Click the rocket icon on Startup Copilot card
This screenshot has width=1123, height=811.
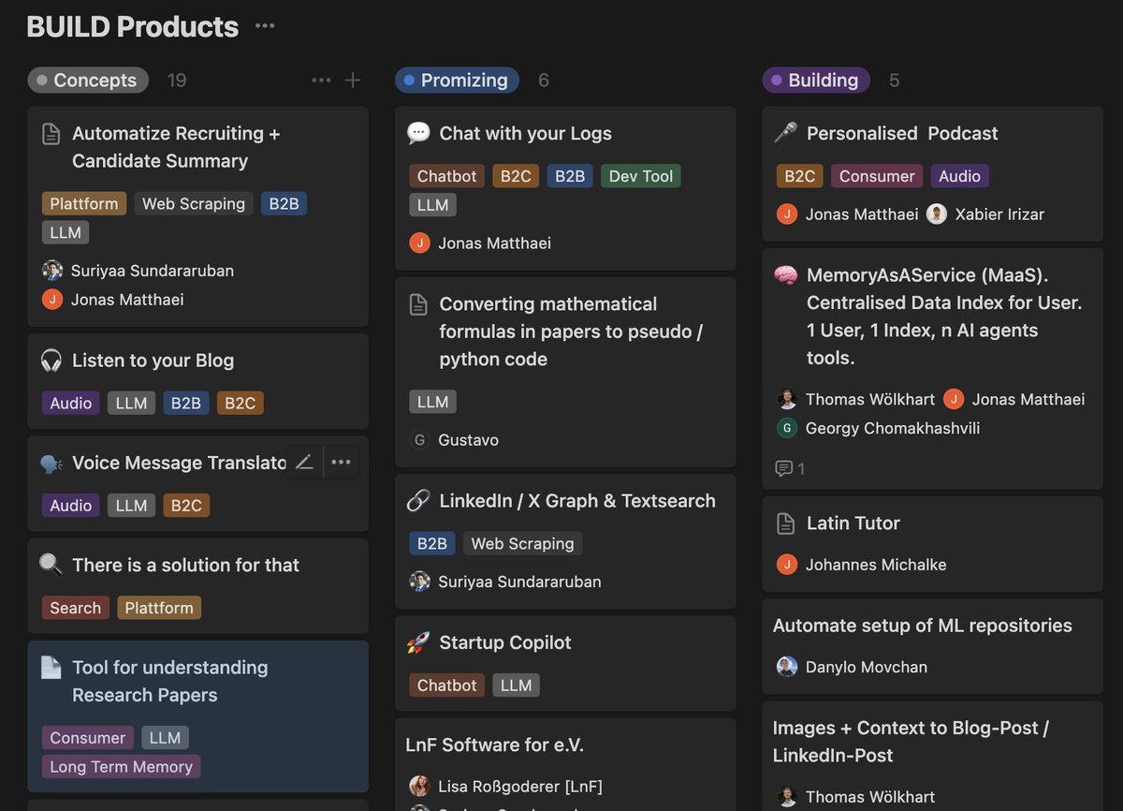418,642
